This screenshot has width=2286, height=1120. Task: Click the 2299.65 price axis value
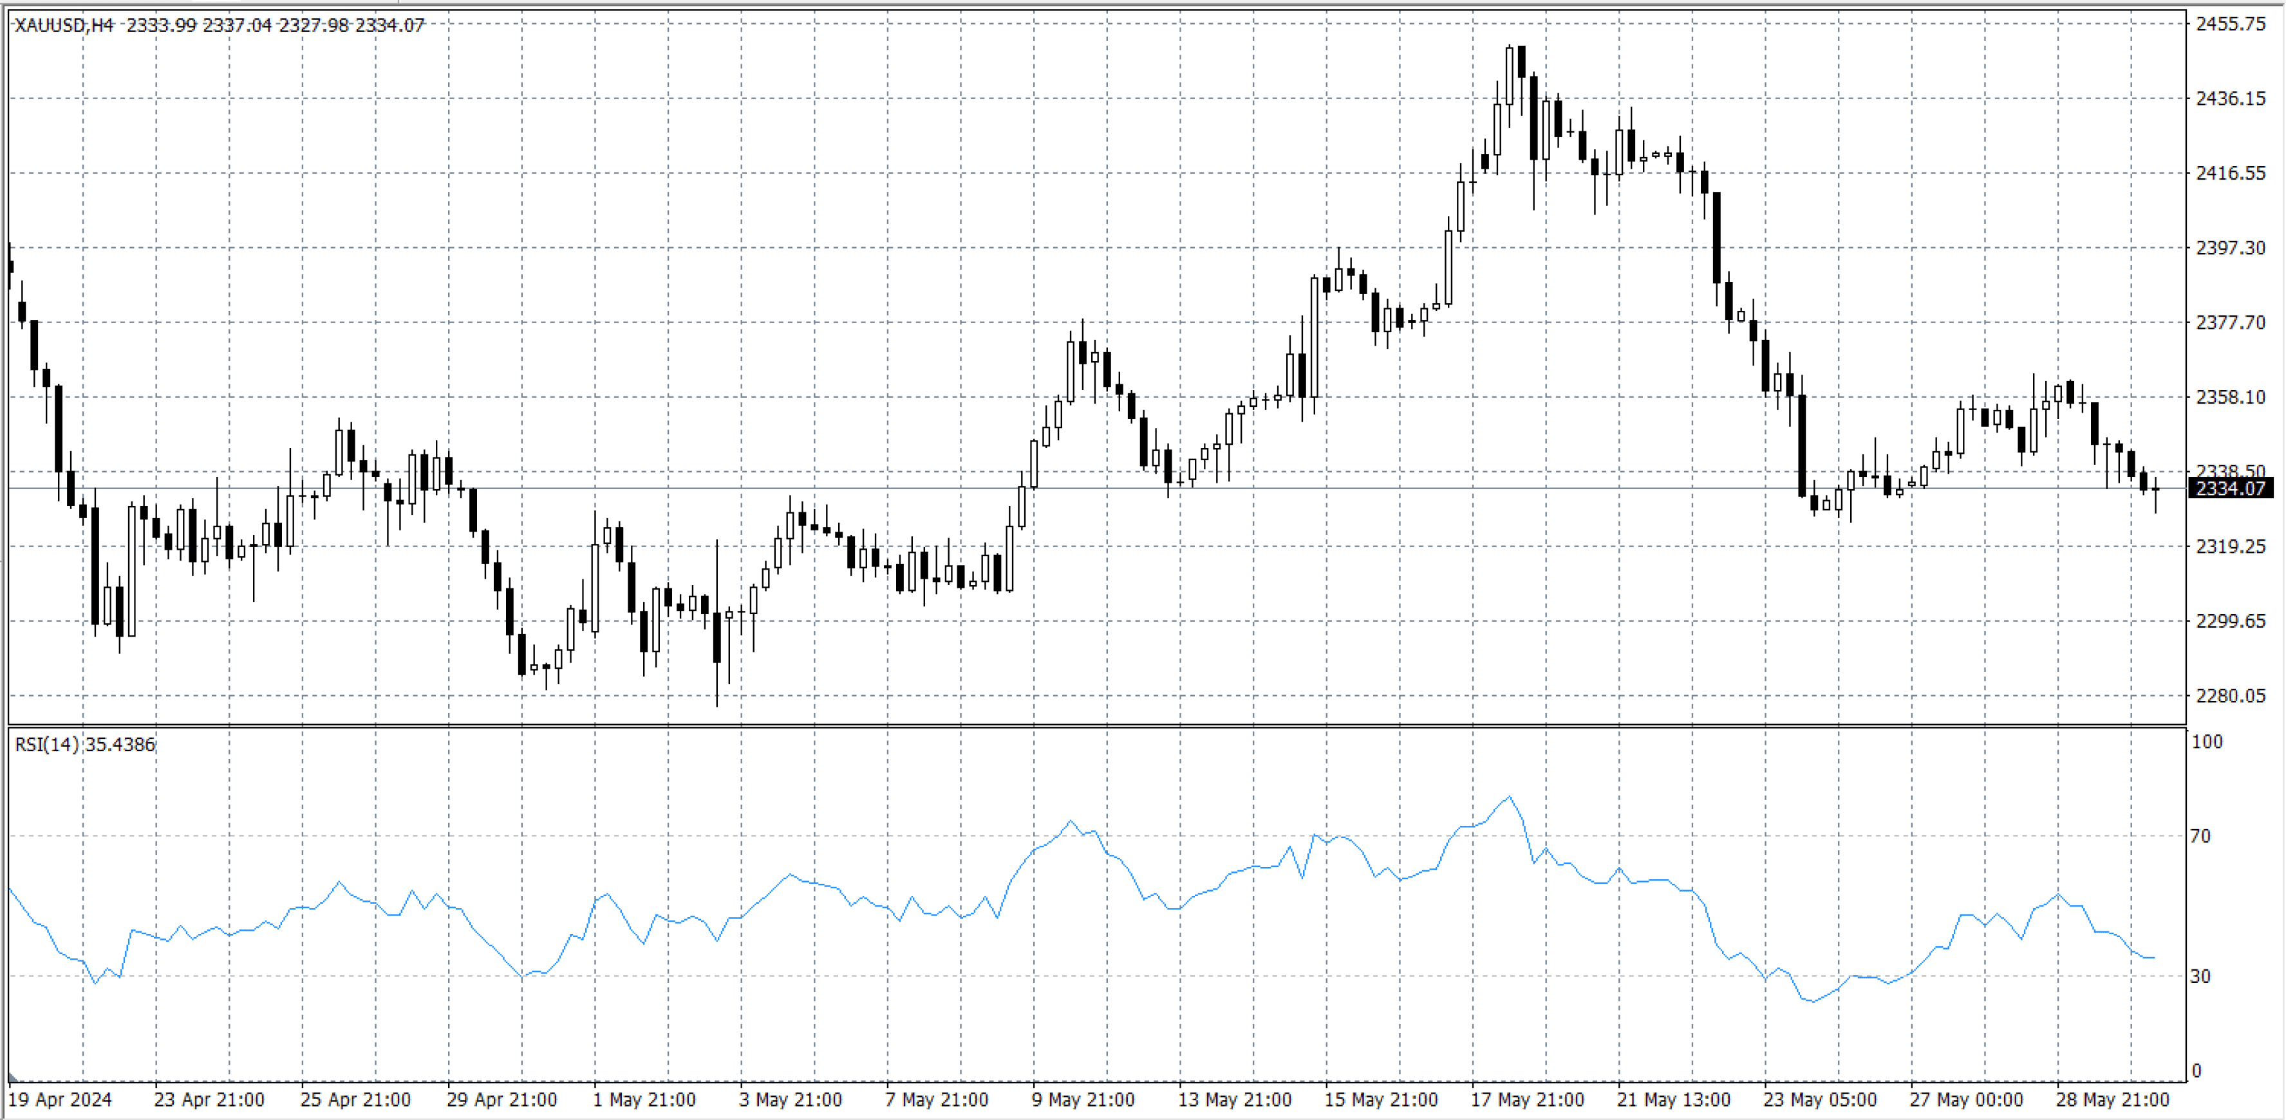pos(2229,621)
